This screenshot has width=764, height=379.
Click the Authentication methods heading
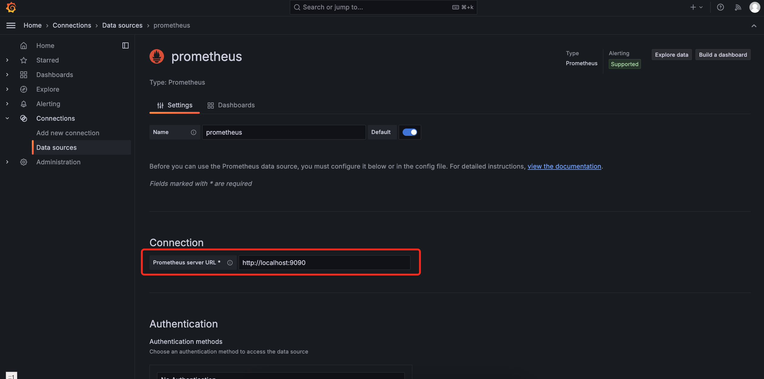(x=186, y=342)
